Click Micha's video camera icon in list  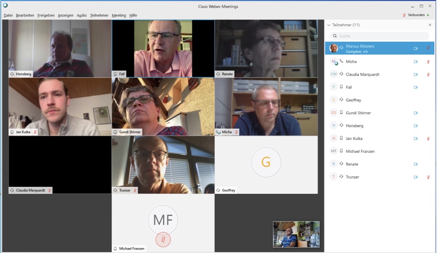[416, 62]
